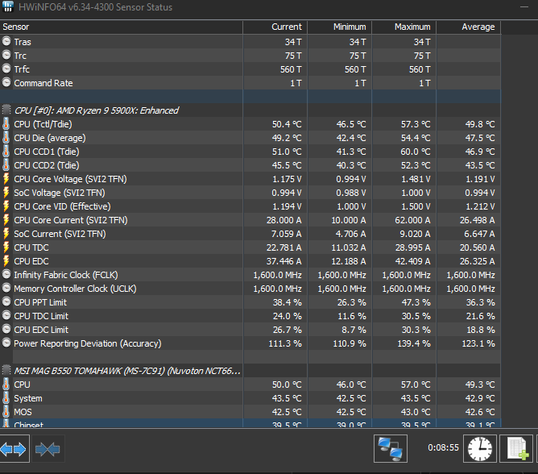The width and height of the screenshot is (538, 474).
Task: Click the 26.325 A average EDC value
Action: (478, 261)
